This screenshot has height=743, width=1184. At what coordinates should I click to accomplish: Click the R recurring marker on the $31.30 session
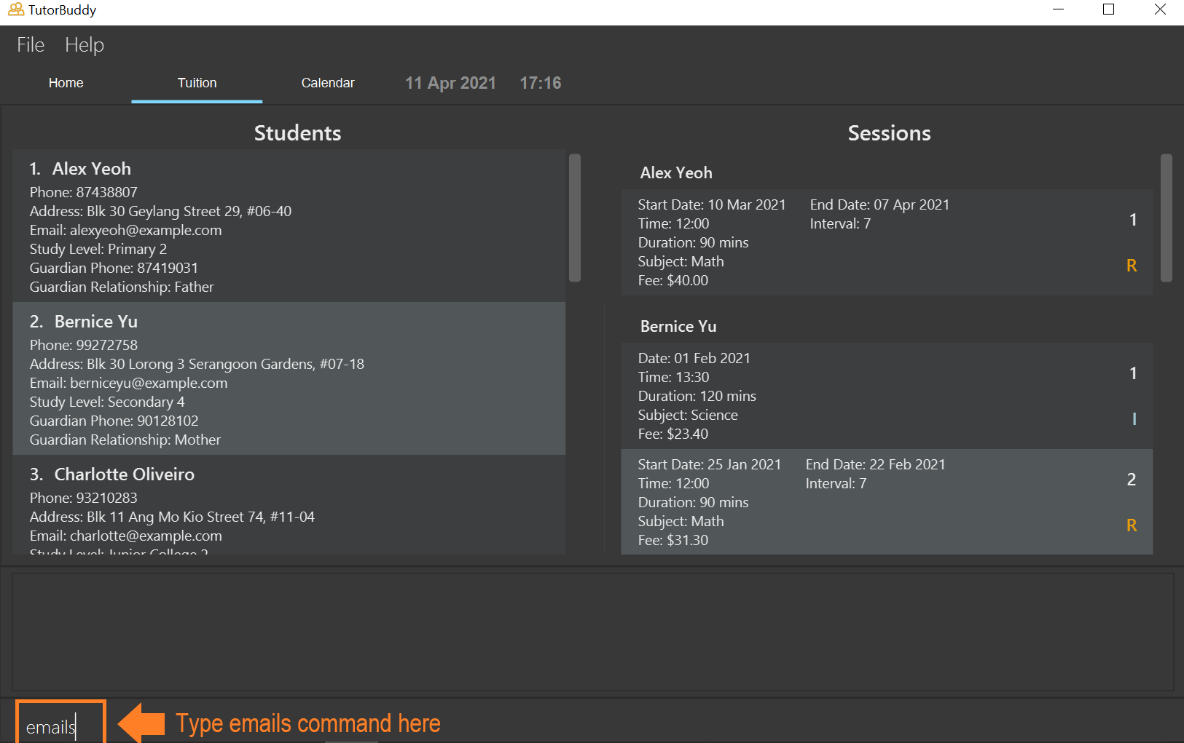[x=1132, y=526]
